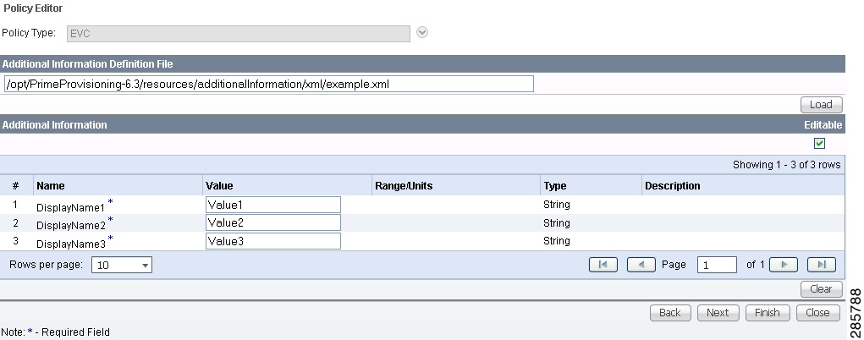Open the Policy Type dropdown arrow icon

tap(422, 32)
